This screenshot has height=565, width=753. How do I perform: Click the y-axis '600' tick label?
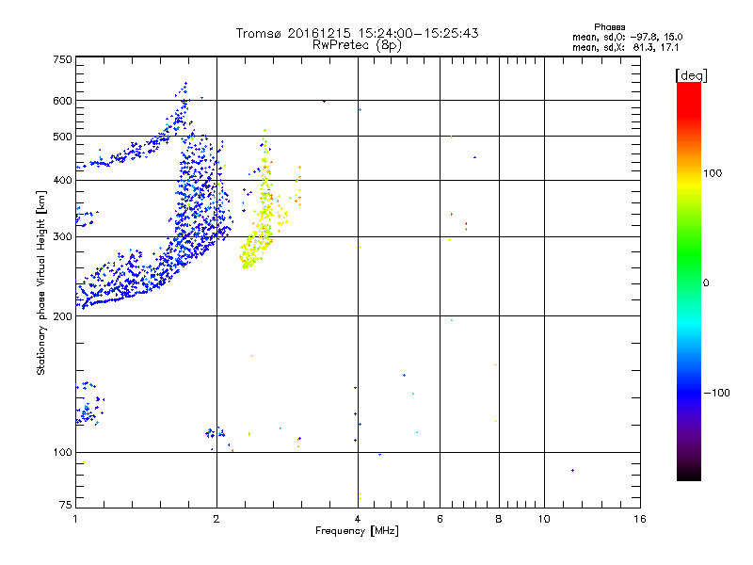coord(62,101)
